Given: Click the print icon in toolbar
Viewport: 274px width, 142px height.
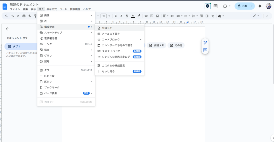Looking at the screenshot, I should (x=24, y=16).
